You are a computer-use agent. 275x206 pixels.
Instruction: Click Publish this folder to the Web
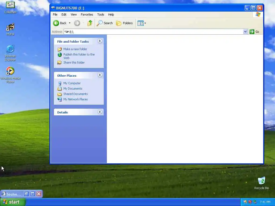pyautogui.click(x=79, y=56)
